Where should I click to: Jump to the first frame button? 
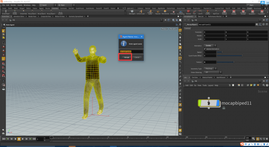[x=4, y=139]
